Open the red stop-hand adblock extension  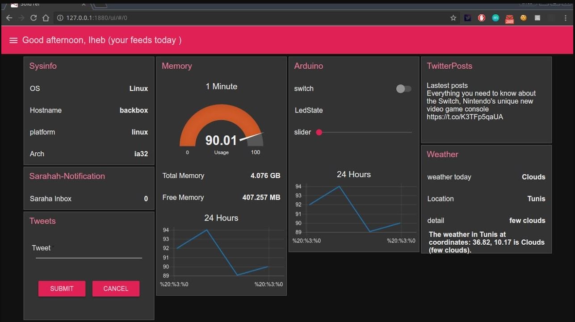coord(482,18)
